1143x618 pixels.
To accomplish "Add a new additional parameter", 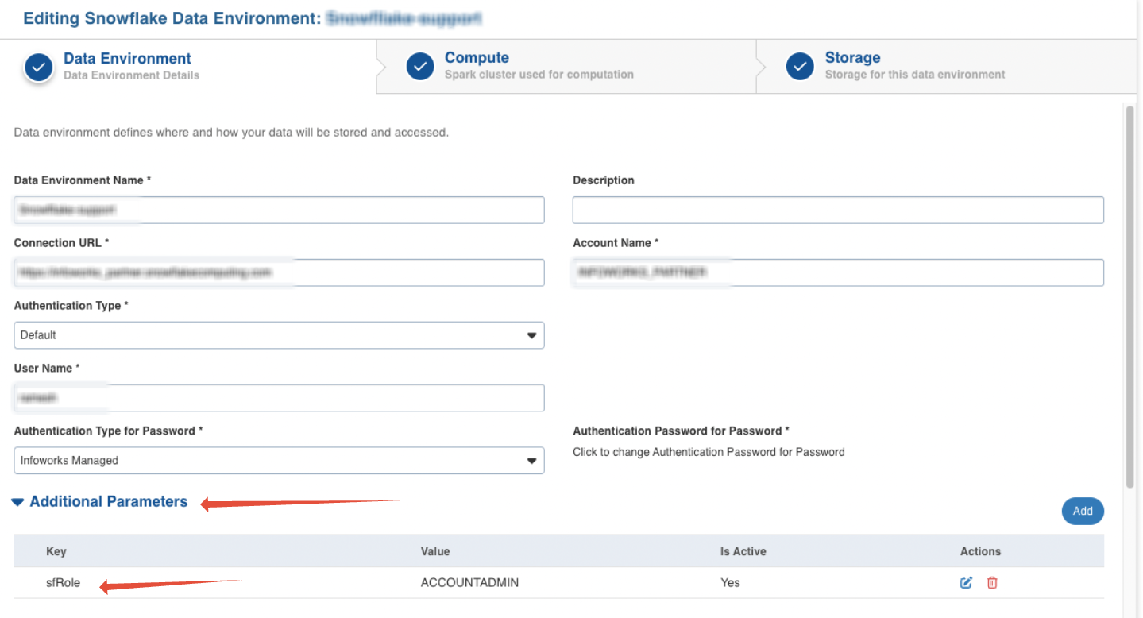I will 1083,511.
